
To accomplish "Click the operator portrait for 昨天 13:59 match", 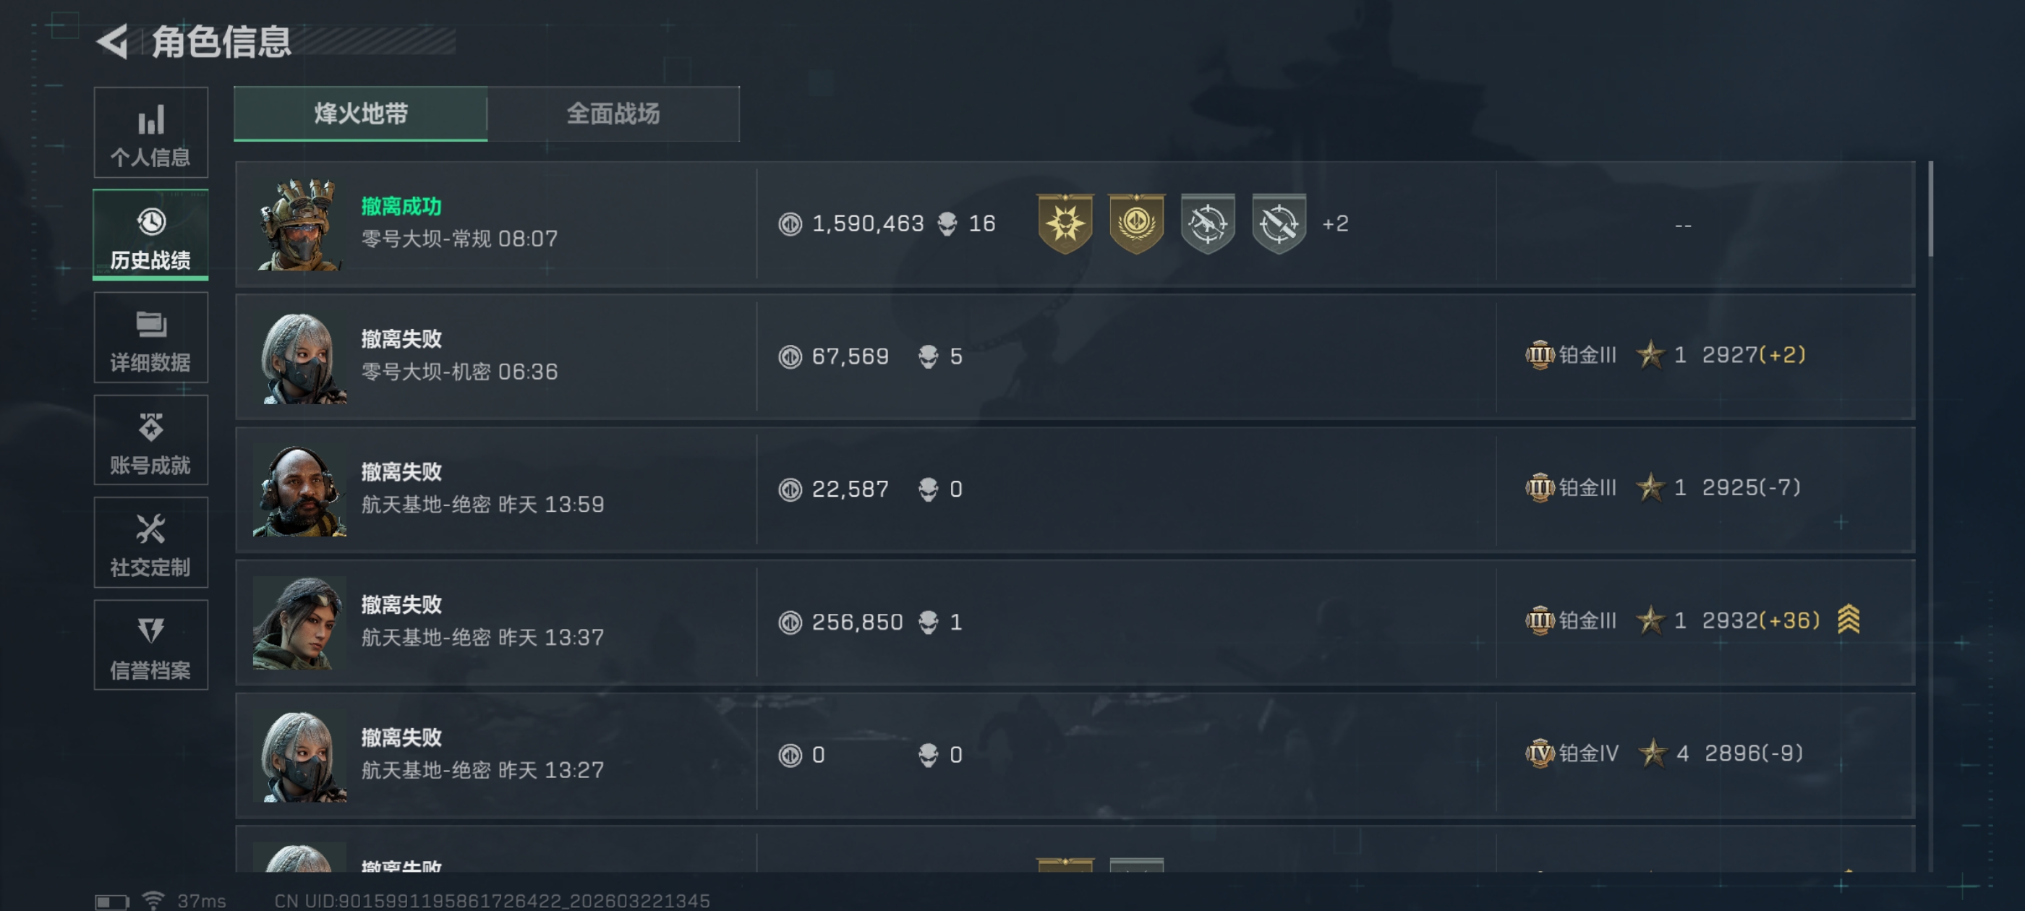I will pyautogui.click(x=299, y=489).
